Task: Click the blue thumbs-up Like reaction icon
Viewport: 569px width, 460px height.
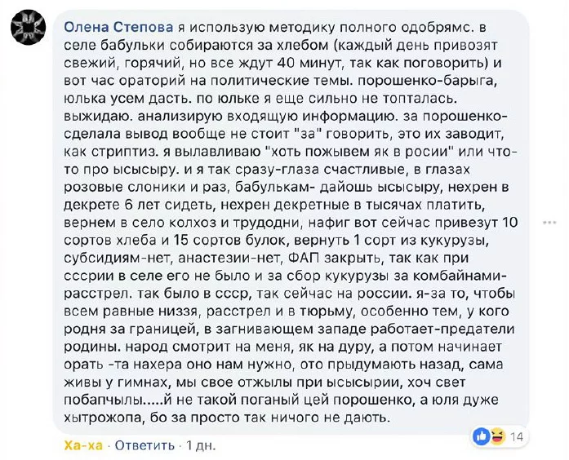Action: 481,436
